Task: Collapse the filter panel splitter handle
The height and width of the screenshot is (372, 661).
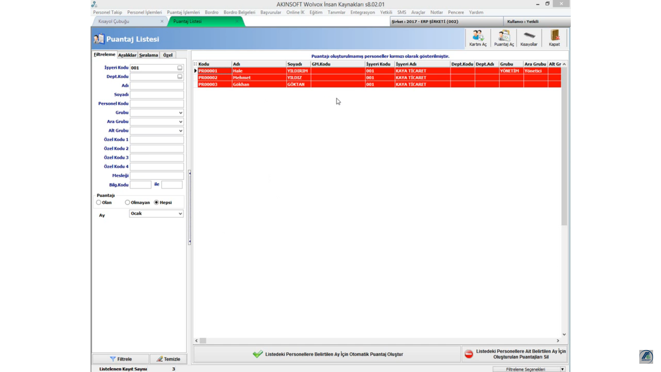Action: pos(189,207)
